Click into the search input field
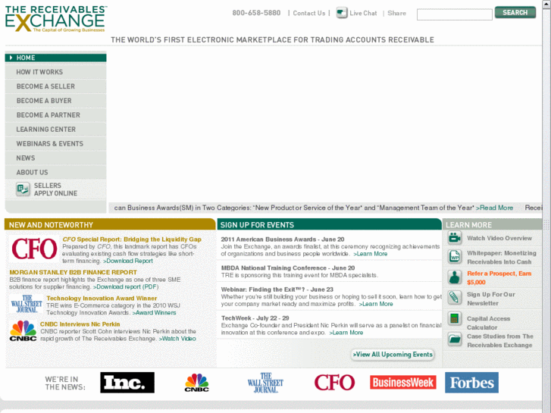Viewport: 551px width, 413px height. [454, 14]
